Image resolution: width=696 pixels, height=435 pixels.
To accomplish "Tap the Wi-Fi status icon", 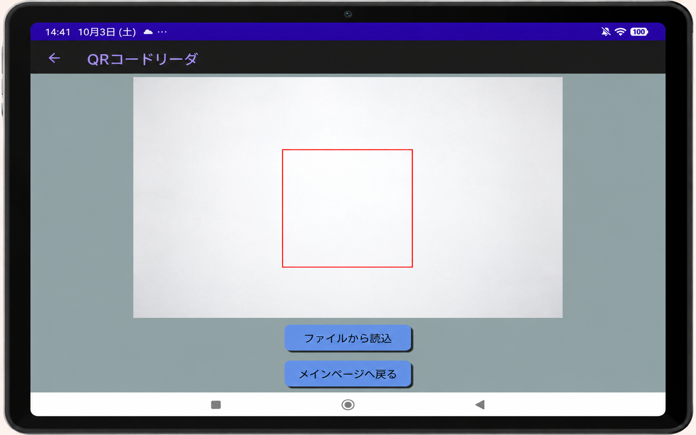I will pos(621,32).
